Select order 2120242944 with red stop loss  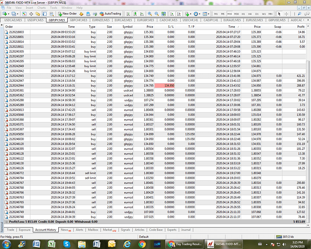pyautogui.click(x=155, y=86)
